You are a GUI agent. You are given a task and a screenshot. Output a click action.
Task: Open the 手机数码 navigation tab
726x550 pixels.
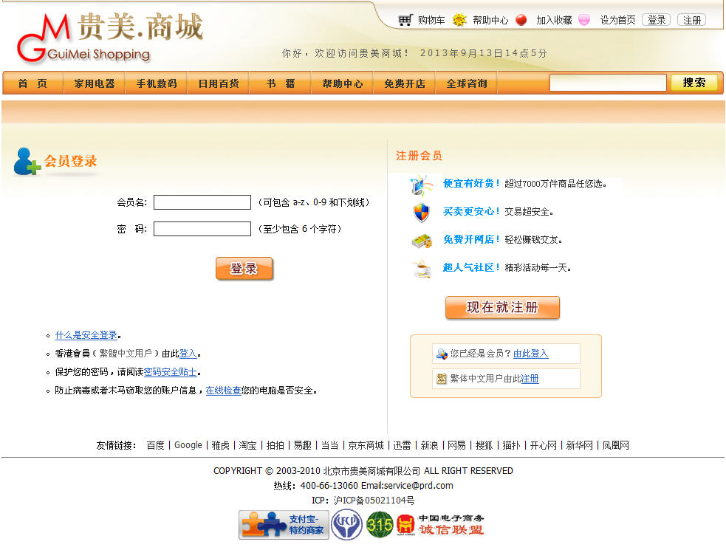click(156, 83)
